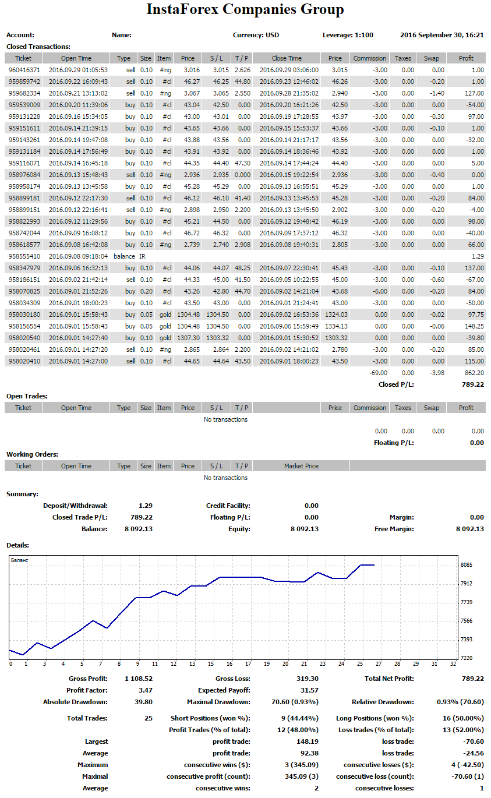Screen dimensions: 491x798
Task: Select the open time 2016.09.08 09:18:04
Action: click(78, 256)
